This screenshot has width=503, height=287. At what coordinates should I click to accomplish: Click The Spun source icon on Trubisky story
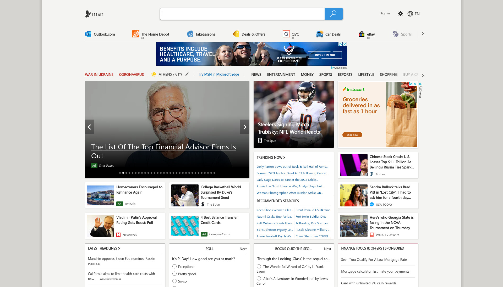tap(260, 140)
